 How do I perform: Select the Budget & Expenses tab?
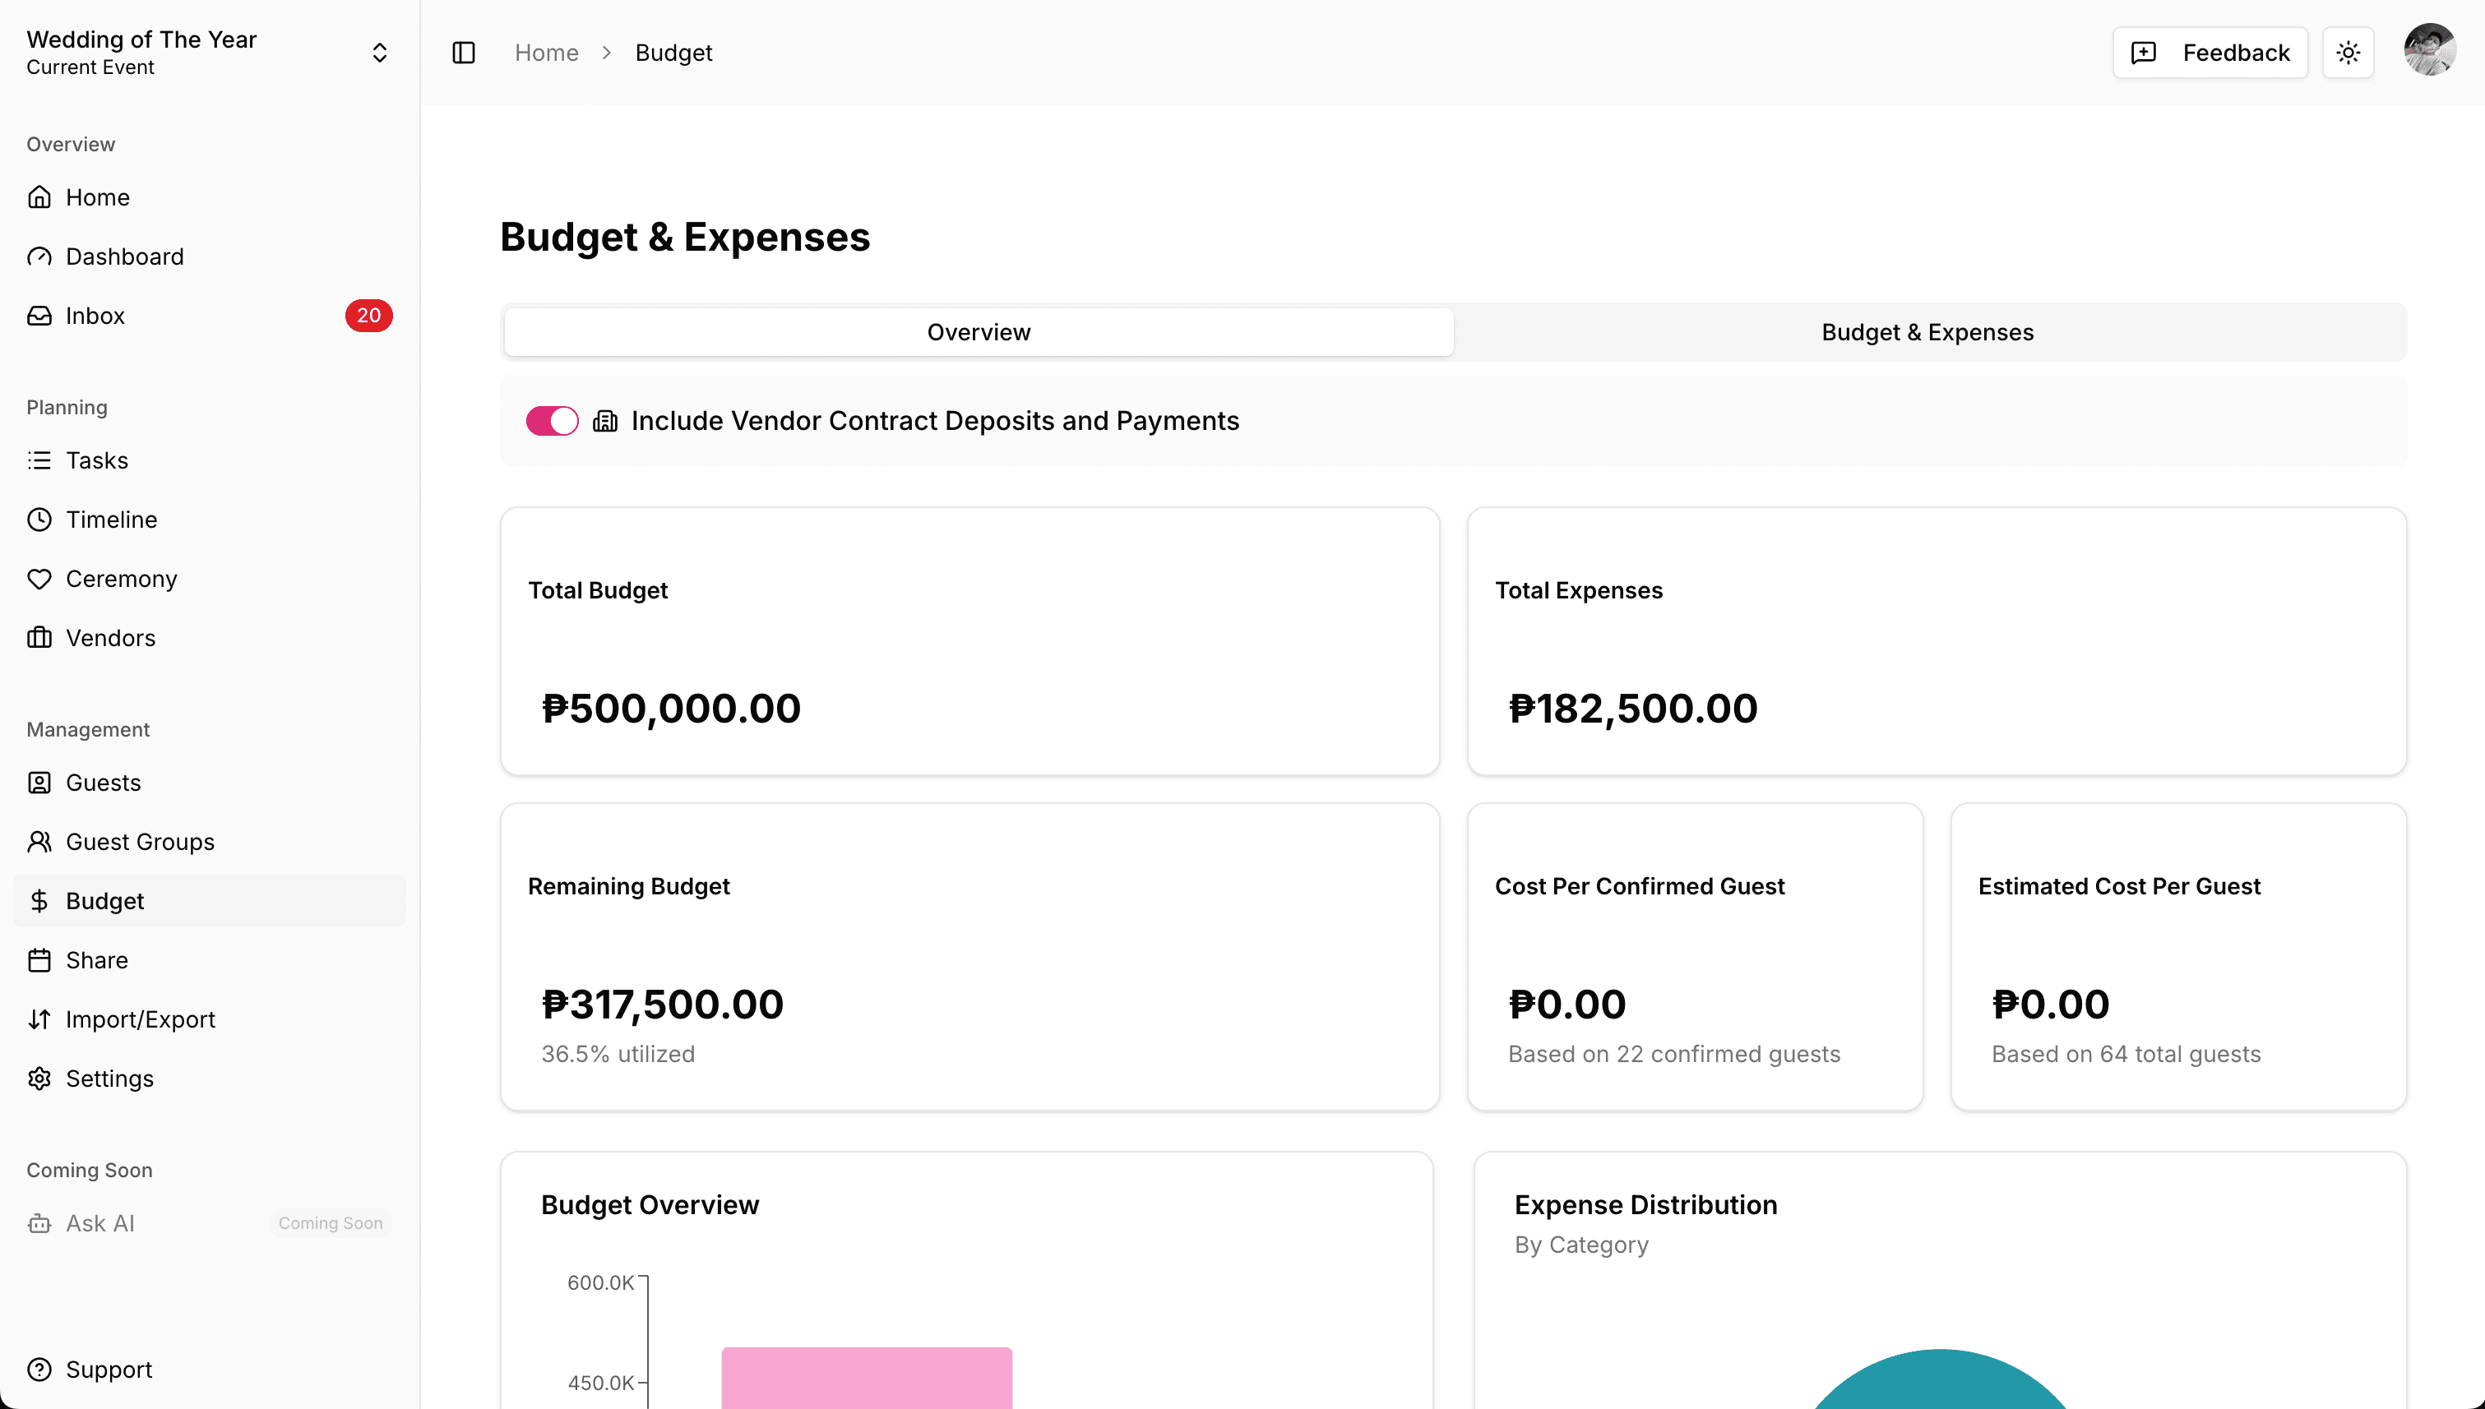[1927, 331]
